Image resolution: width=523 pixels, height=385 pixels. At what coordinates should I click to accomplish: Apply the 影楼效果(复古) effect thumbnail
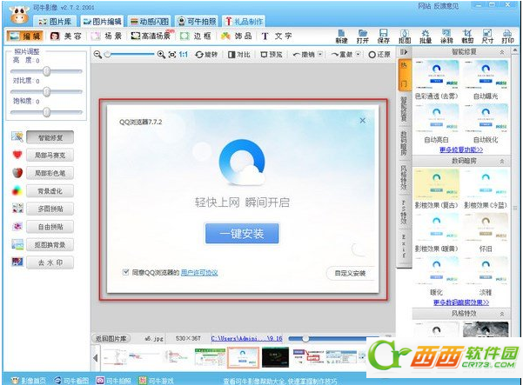tap(437, 183)
